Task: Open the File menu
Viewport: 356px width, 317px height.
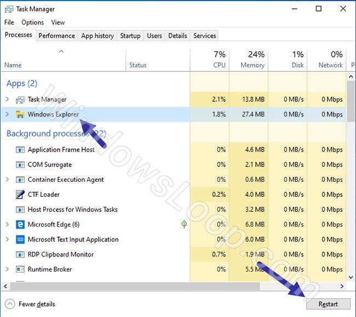Action: tap(9, 22)
